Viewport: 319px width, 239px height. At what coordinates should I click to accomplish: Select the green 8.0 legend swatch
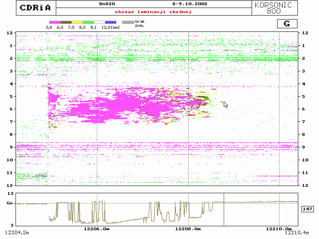(88, 22)
